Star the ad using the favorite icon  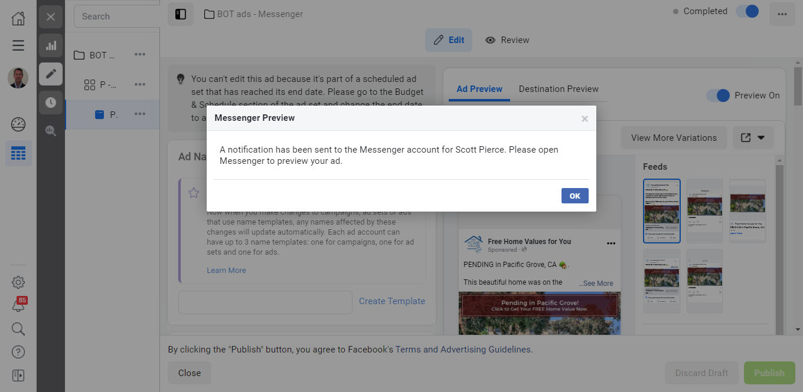193,192
